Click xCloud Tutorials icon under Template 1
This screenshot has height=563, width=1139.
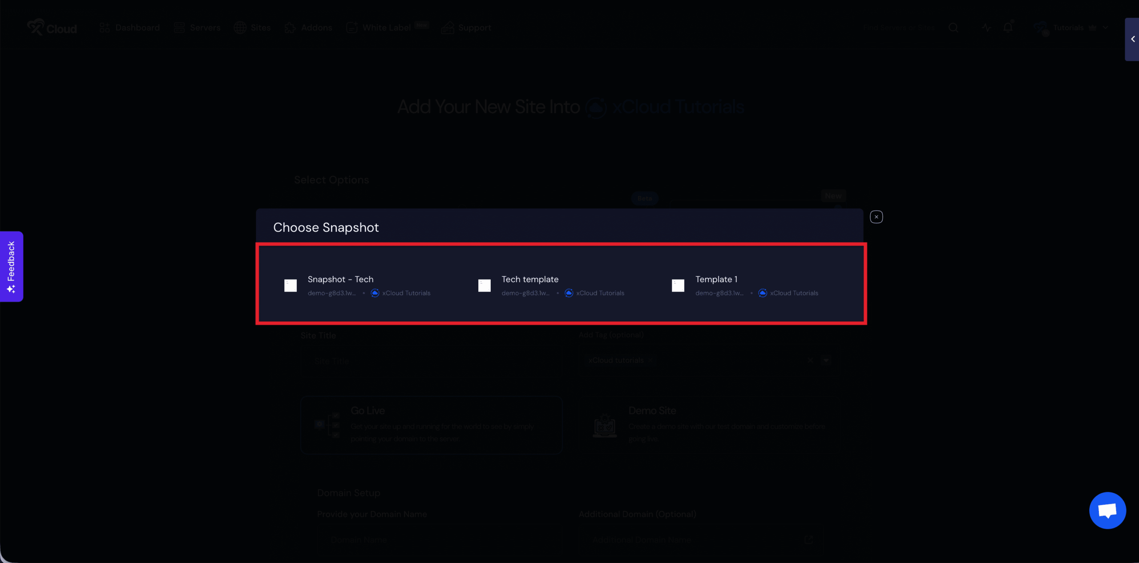[x=762, y=293]
